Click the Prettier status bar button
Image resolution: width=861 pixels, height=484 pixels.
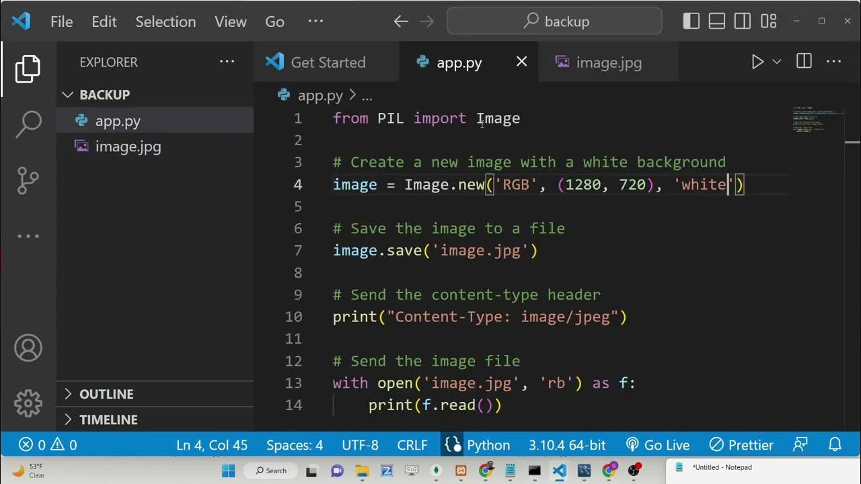pos(742,445)
